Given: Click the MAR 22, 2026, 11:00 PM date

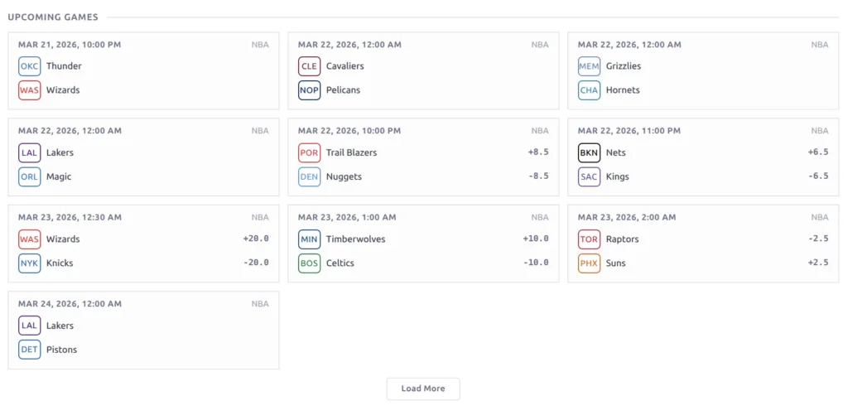Looking at the screenshot, I should pyautogui.click(x=629, y=132).
